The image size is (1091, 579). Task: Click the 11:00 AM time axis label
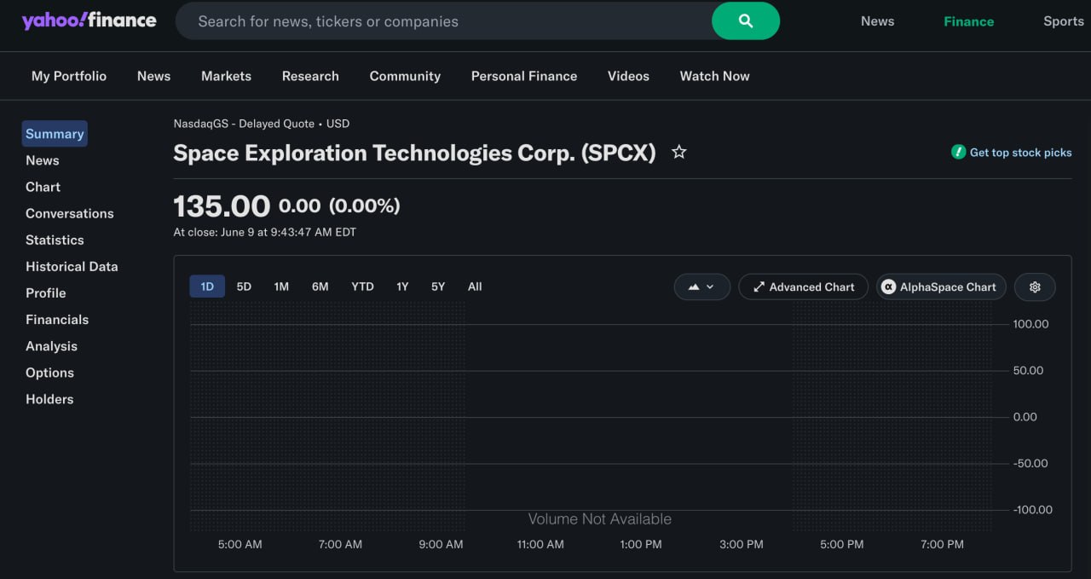[540, 544]
